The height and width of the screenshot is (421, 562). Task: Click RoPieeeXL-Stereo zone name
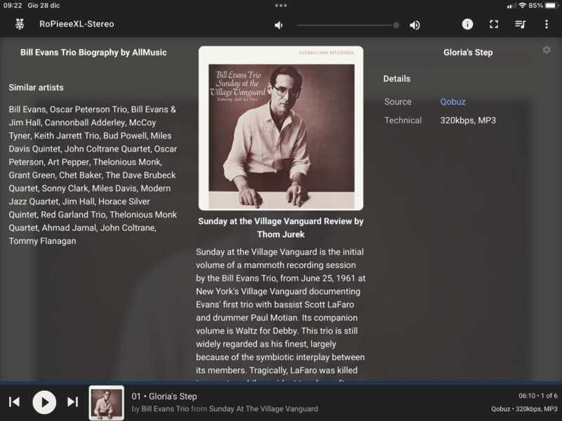(77, 25)
